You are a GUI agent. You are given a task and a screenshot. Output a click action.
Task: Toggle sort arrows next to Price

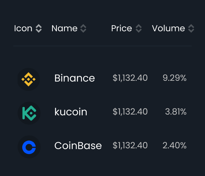(139, 28)
